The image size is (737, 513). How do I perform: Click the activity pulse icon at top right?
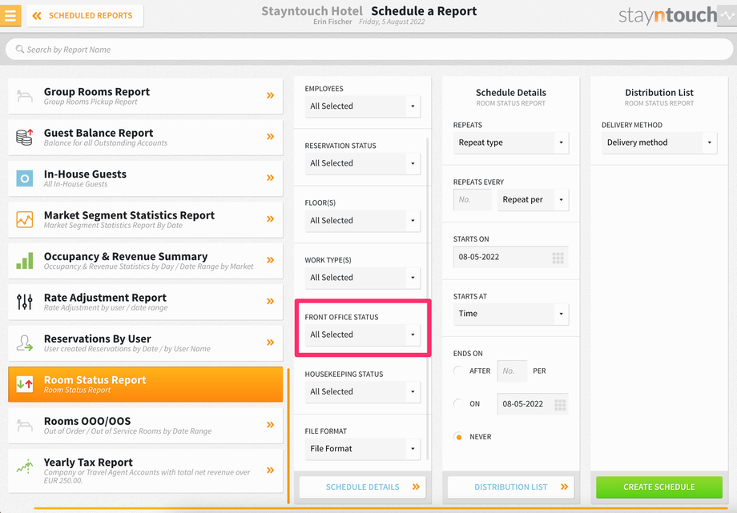click(727, 15)
